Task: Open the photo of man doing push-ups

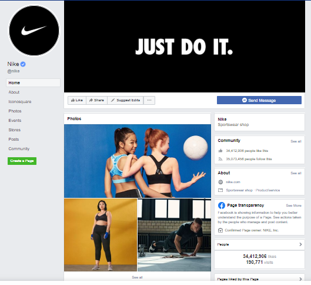Action: 175,235
